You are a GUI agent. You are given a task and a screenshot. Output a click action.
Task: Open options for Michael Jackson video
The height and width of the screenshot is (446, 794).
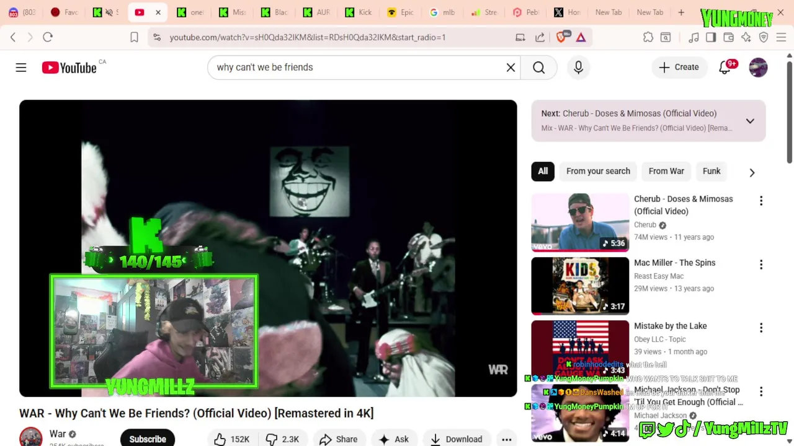(761, 391)
